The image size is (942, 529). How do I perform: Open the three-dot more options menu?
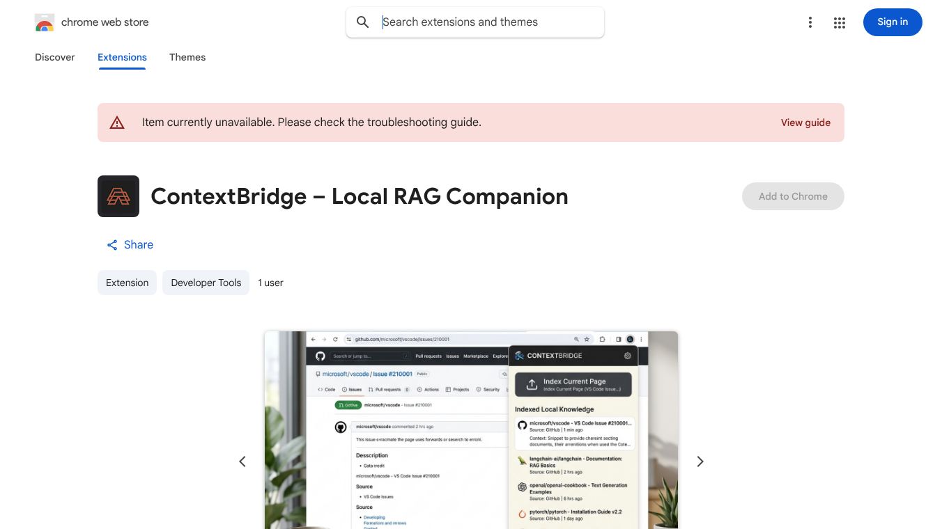810,22
